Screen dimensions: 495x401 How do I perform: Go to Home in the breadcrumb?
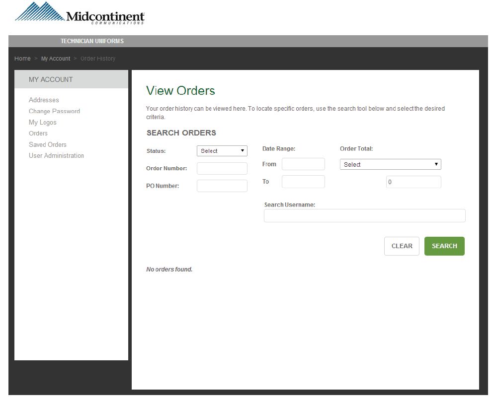tap(22, 59)
